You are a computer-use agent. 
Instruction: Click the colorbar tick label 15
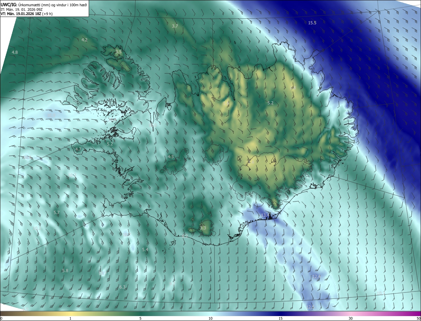[280, 318]
